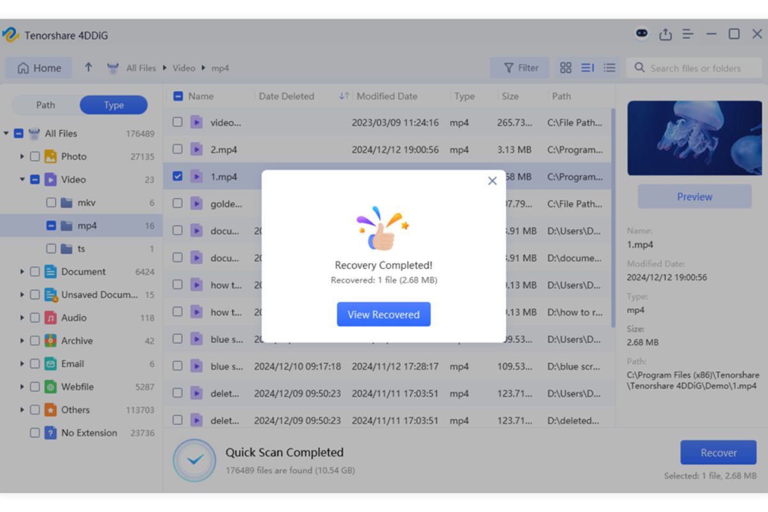The image size is (768, 512).
Task: Check the mkv folder checkbox
Action: (x=51, y=202)
